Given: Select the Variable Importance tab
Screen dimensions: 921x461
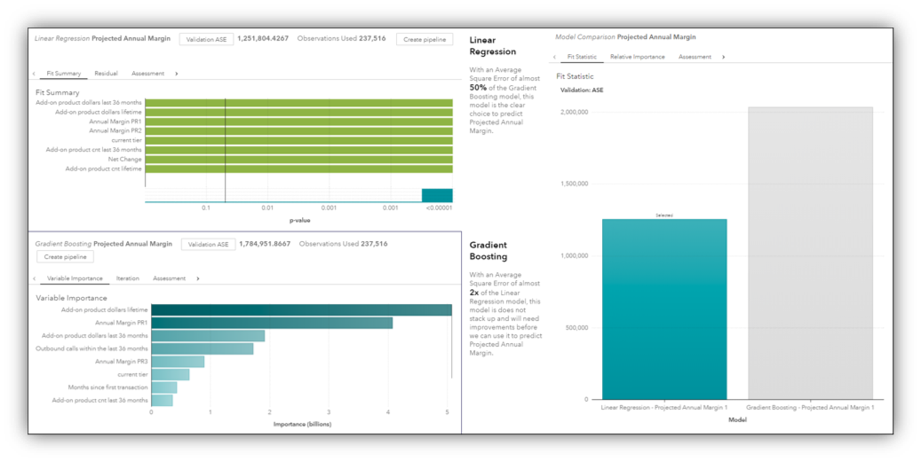Looking at the screenshot, I should pos(75,278).
